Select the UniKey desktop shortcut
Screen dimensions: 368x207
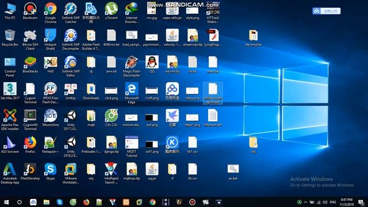pyautogui.click(x=71, y=91)
